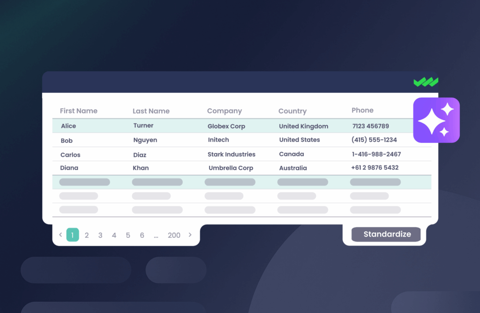Click the Australia country cell

292,168
